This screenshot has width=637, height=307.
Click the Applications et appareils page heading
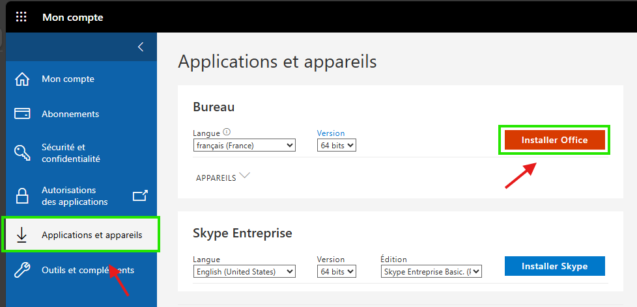[277, 62]
